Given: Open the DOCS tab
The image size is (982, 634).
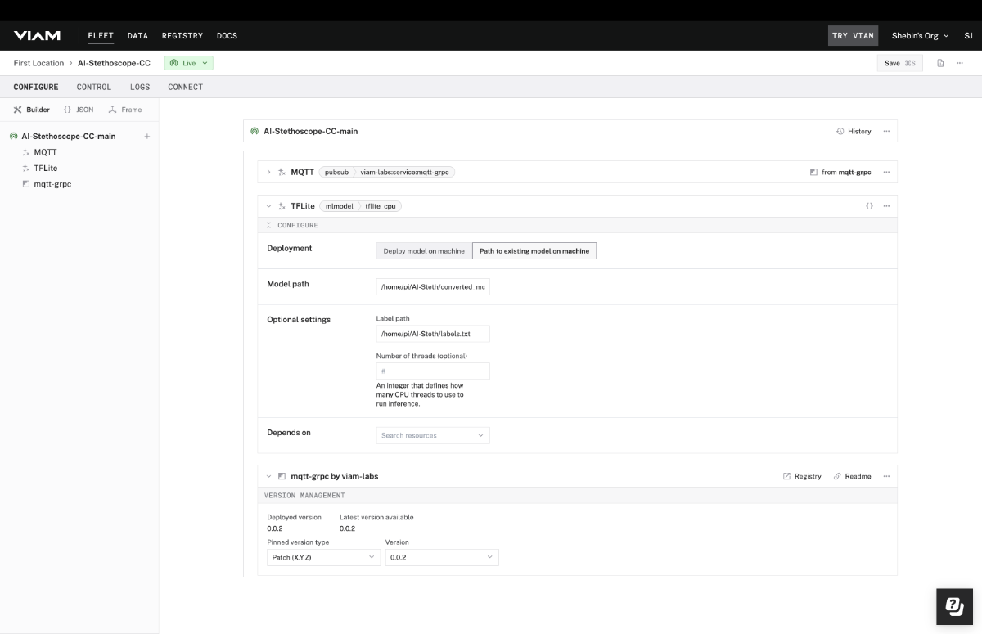Looking at the screenshot, I should [x=227, y=36].
